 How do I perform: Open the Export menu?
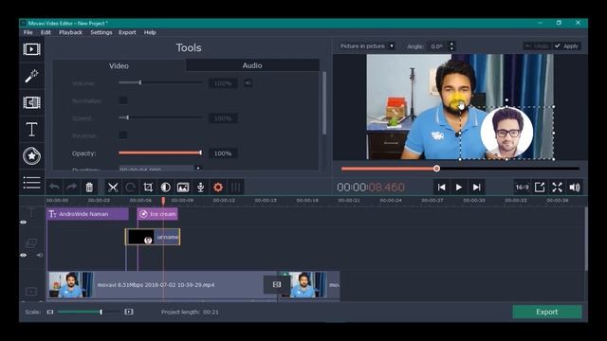(127, 32)
